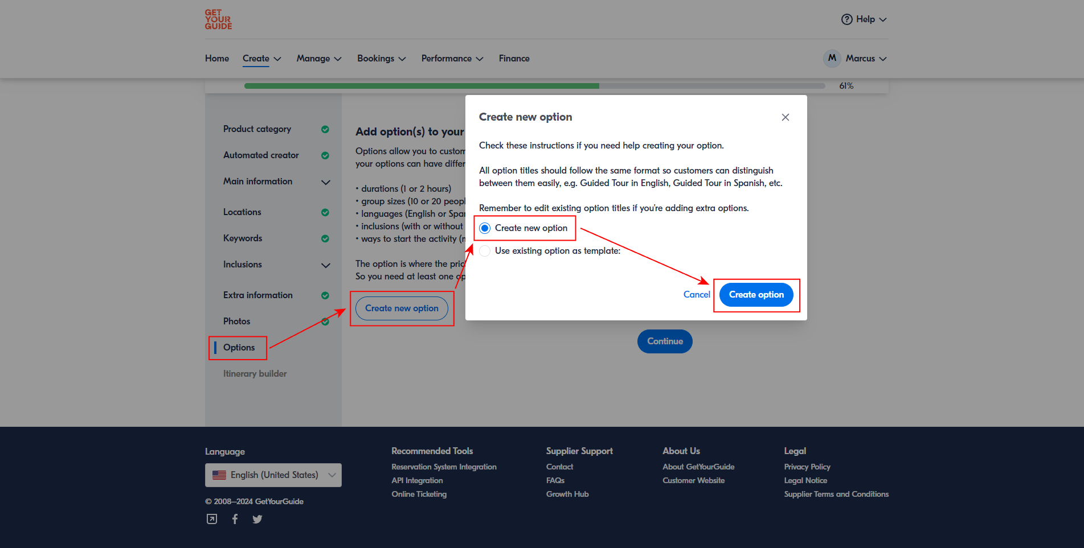Screen dimensions: 1084x548
Task: Click the GetYourGuide logo
Action: click(218, 19)
